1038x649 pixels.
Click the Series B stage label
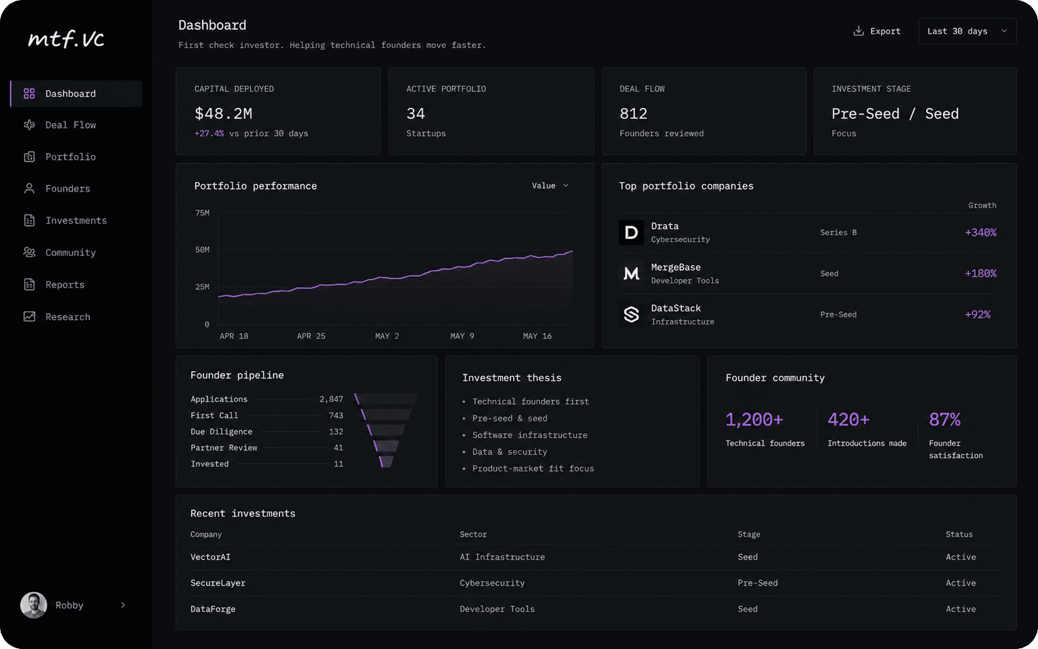838,232
